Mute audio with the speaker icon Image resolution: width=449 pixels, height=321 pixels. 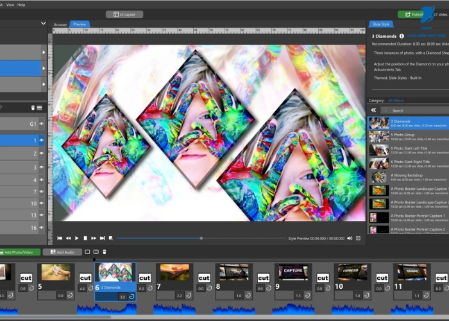point(350,238)
